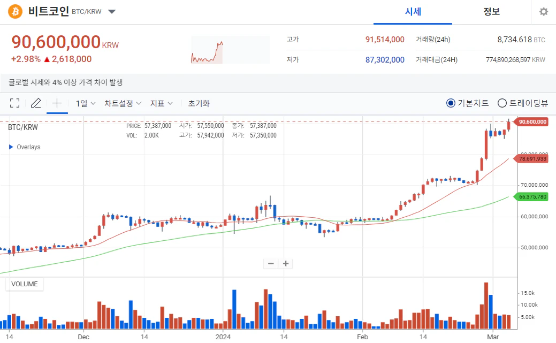This screenshot has width=556, height=343.
Task: Zoom in chart with plus button
Action: click(286, 264)
